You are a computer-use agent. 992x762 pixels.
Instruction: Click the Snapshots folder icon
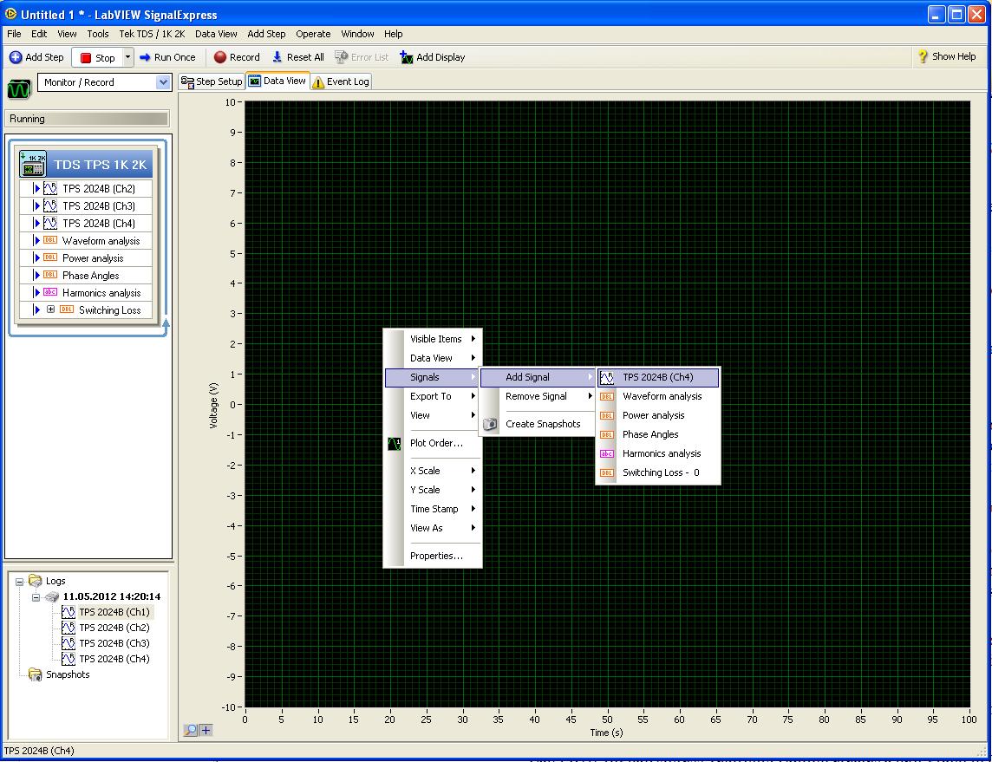[x=36, y=674]
